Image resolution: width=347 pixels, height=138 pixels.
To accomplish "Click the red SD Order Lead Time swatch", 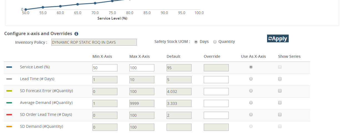I will [9, 114].
